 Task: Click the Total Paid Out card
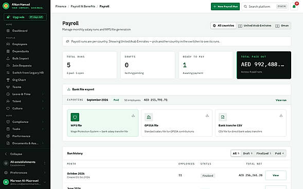point(264,65)
